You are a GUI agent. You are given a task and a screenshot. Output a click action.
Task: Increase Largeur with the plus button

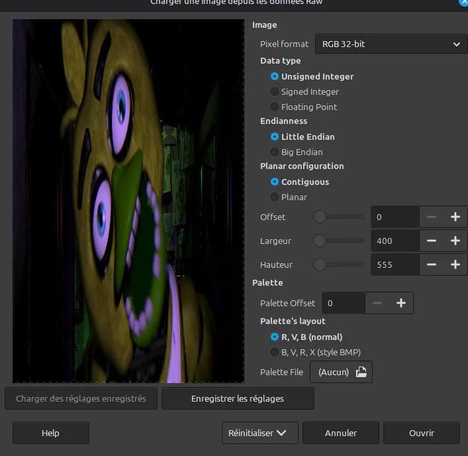[x=455, y=241]
